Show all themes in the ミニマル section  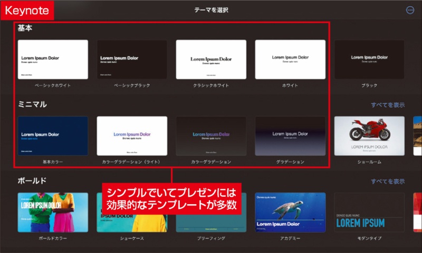(x=388, y=105)
